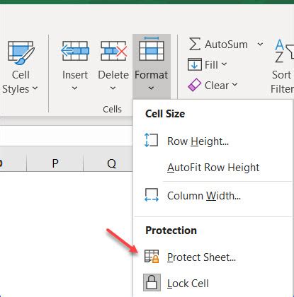
Task: Open the Insert dropdown arrow
Action: pyautogui.click(x=74, y=88)
